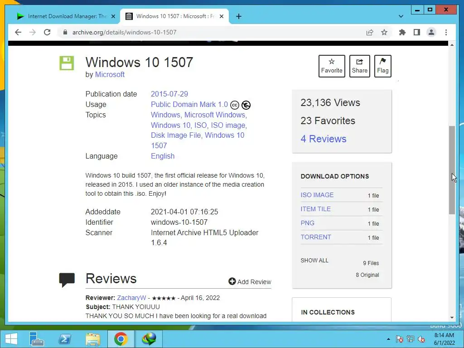Open the Chrome profile avatar
The image size is (464, 348).
431,32
